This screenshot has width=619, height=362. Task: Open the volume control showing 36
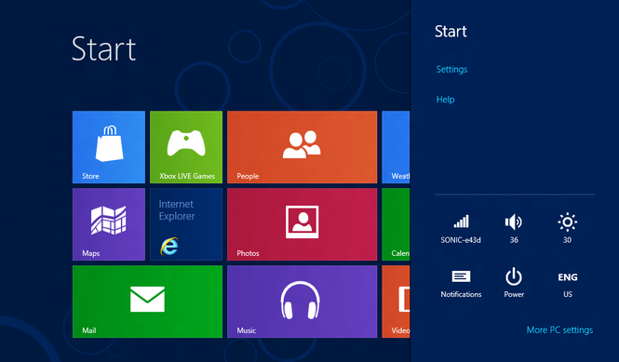514,228
